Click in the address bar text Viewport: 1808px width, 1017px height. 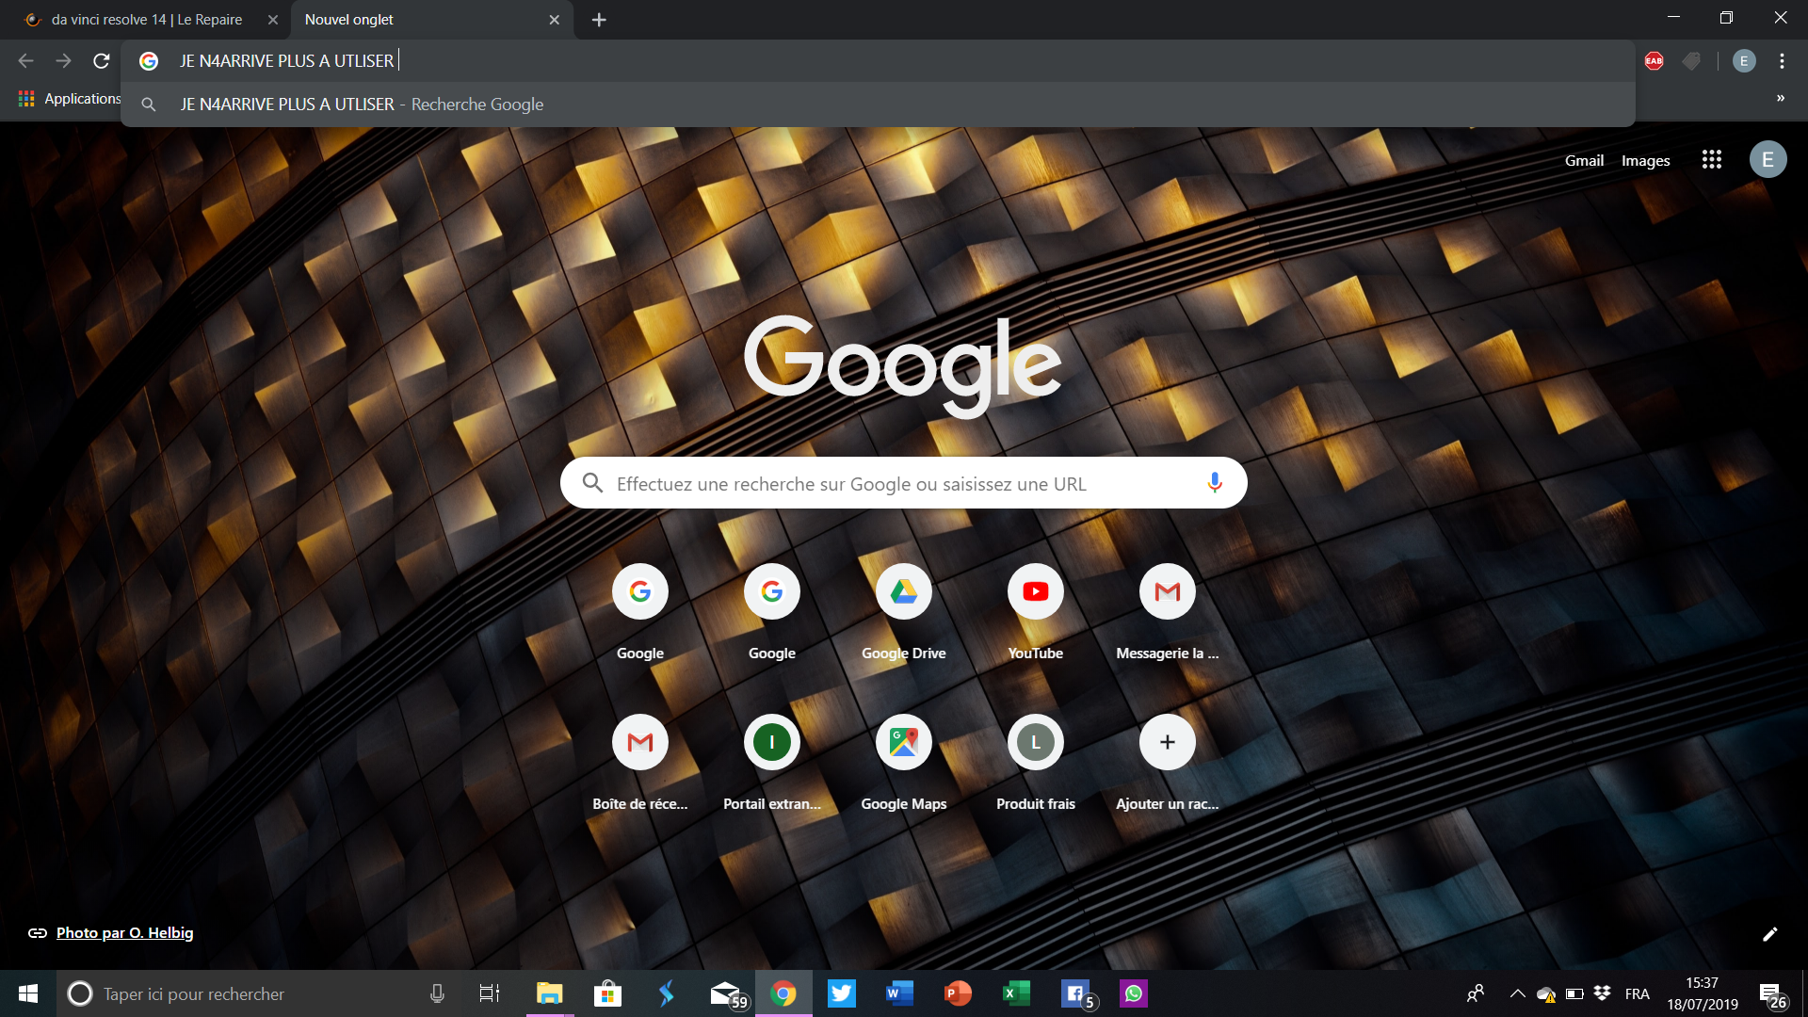coord(286,61)
